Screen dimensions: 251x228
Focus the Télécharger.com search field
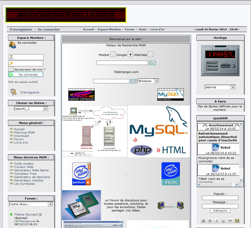(111, 81)
